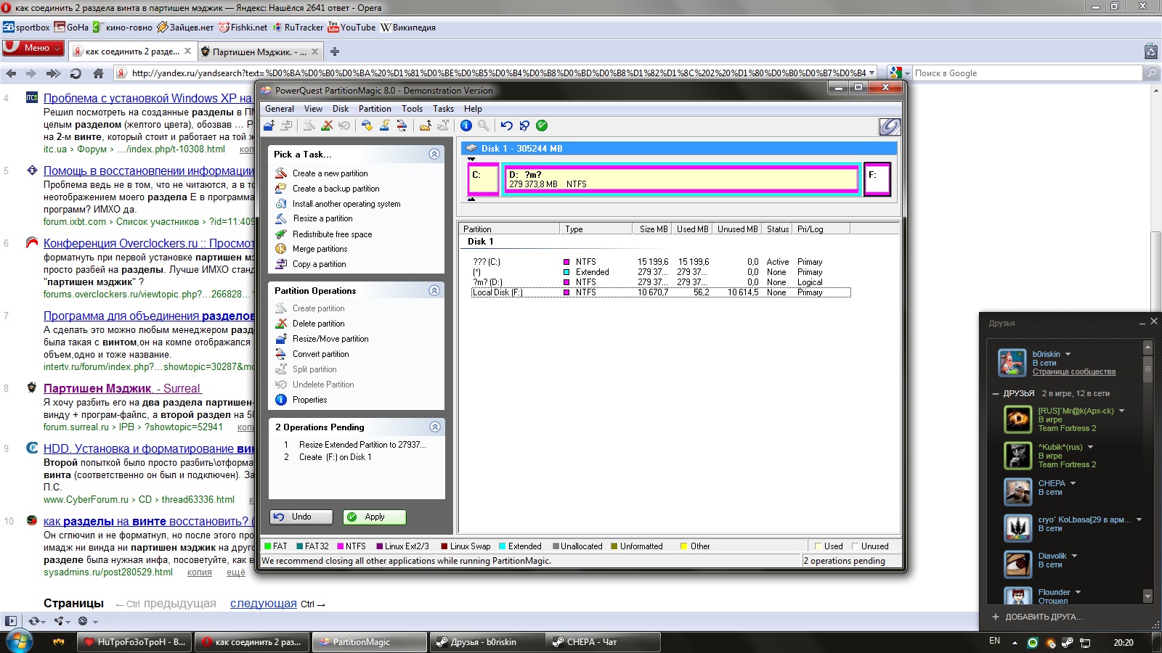The width and height of the screenshot is (1162, 653).
Task: Click the Steam friends list scroll-down arrow
Action: [x=1147, y=596]
